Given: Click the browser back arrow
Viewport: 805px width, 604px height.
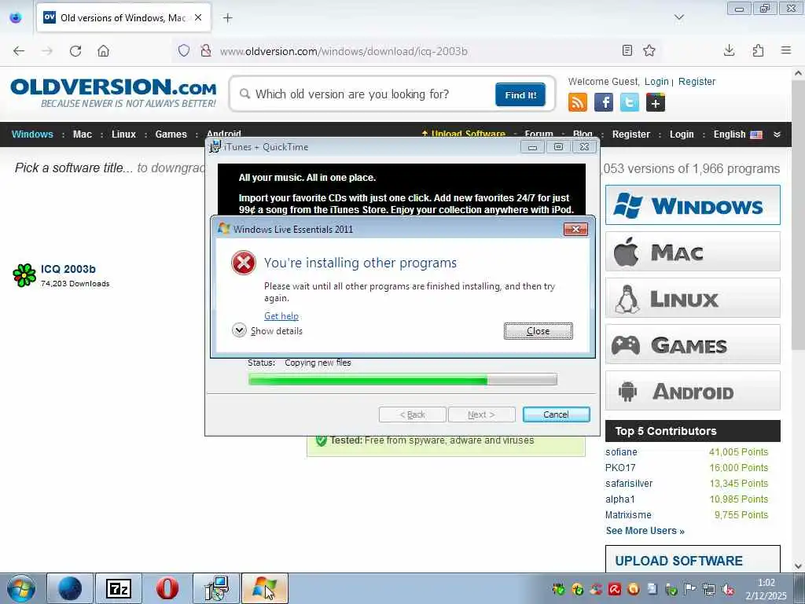Looking at the screenshot, I should pos(19,51).
